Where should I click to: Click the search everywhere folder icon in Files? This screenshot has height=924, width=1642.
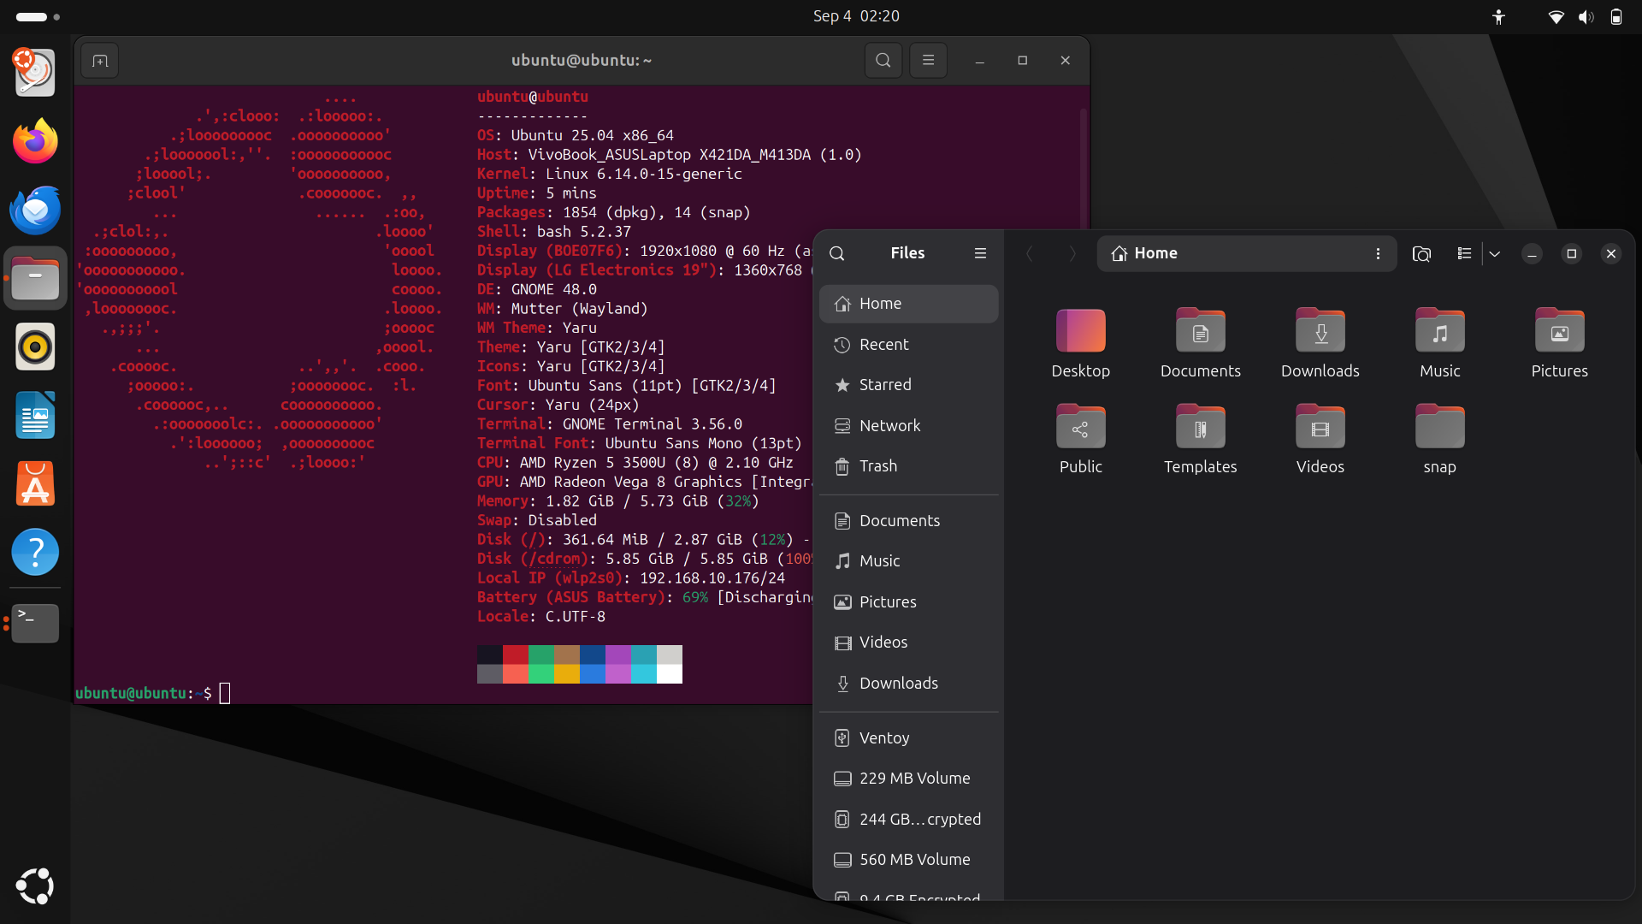tap(1421, 253)
